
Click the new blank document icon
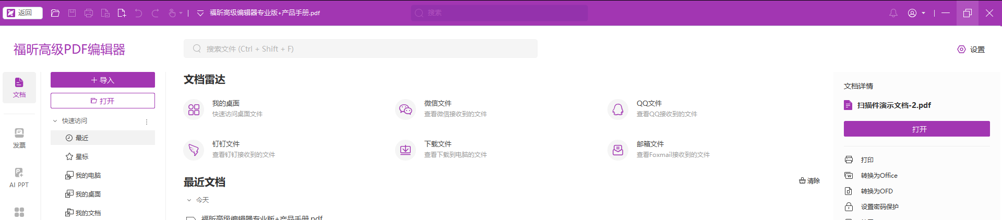tap(122, 13)
